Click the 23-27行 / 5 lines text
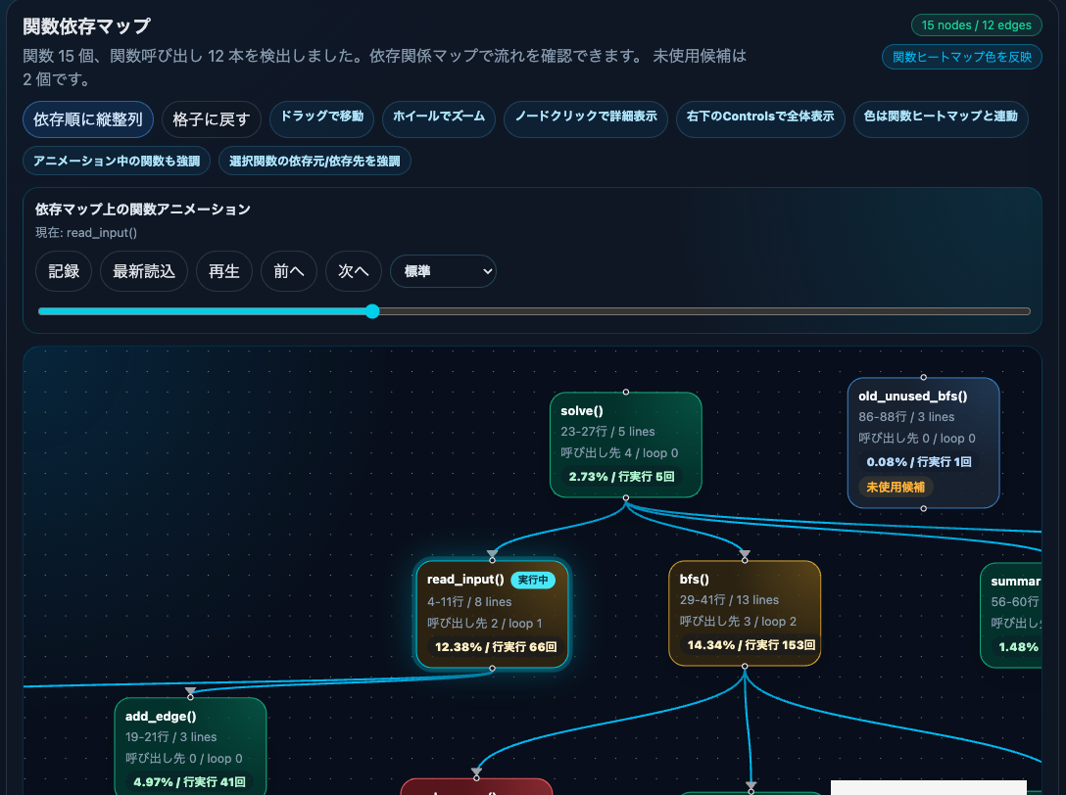Viewport: 1066px width, 795px height. (x=607, y=432)
